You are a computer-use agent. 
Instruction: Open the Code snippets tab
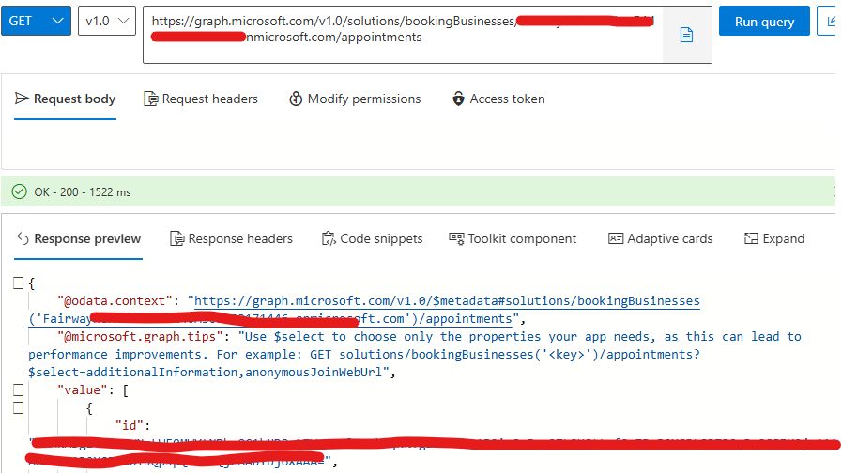(372, 238)
